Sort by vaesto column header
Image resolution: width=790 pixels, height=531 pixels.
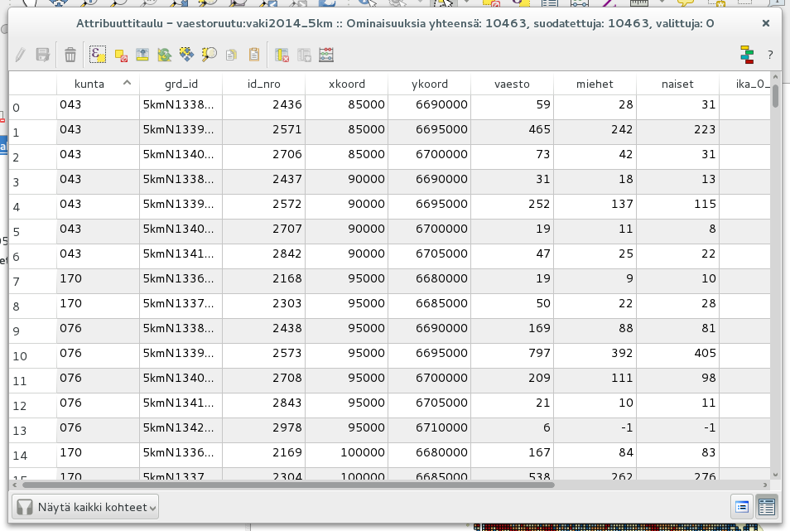click(x=512, y=84)
